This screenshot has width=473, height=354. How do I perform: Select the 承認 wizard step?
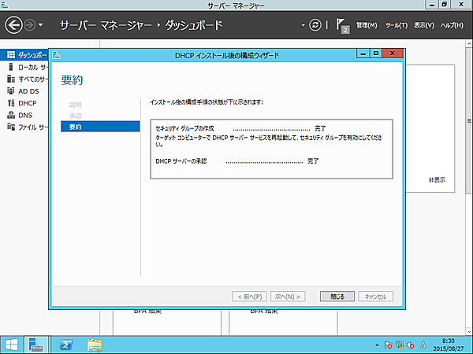[x=75, y=116]
